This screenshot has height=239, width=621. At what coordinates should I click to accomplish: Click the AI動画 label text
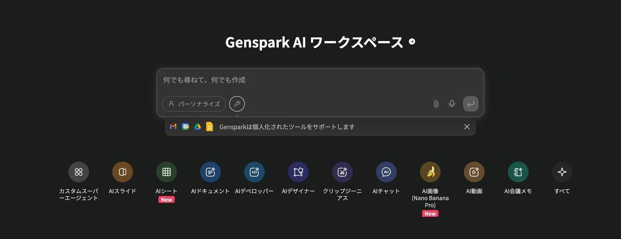474,191
